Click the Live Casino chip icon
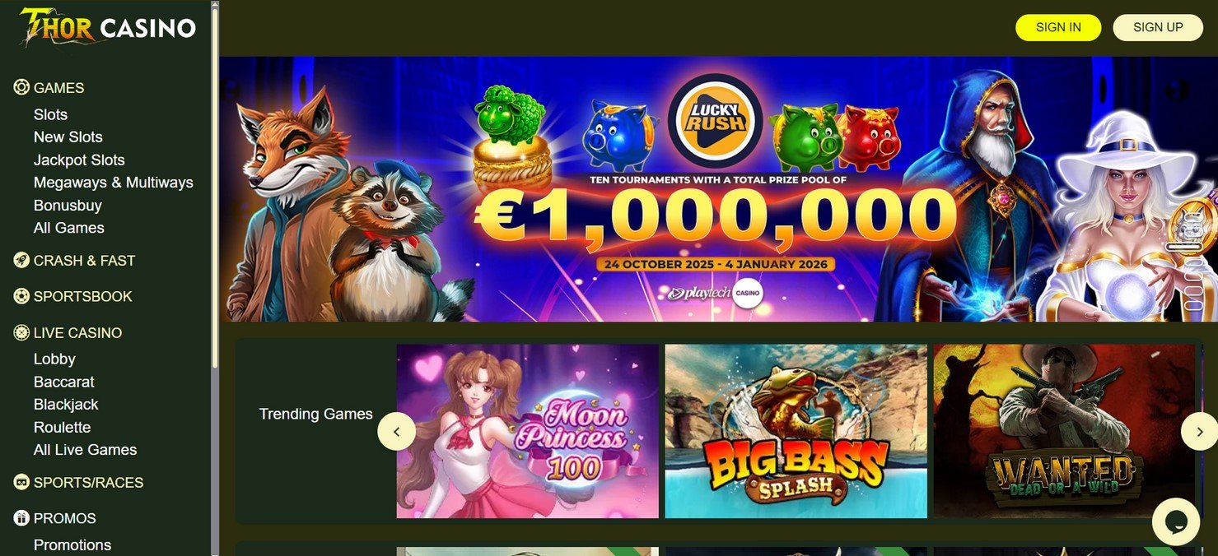This screenshot has height=556, width=1218. click(x=21, y=332)
